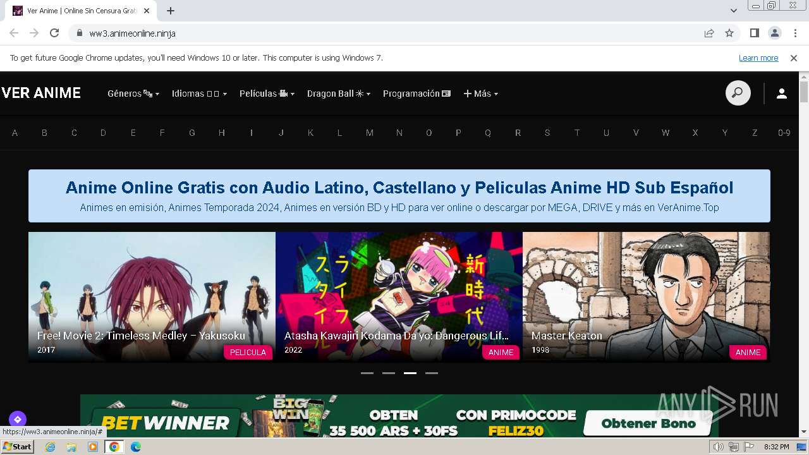Filter anime by letter Z
The image size is (809, 455).
coord(755,133)
